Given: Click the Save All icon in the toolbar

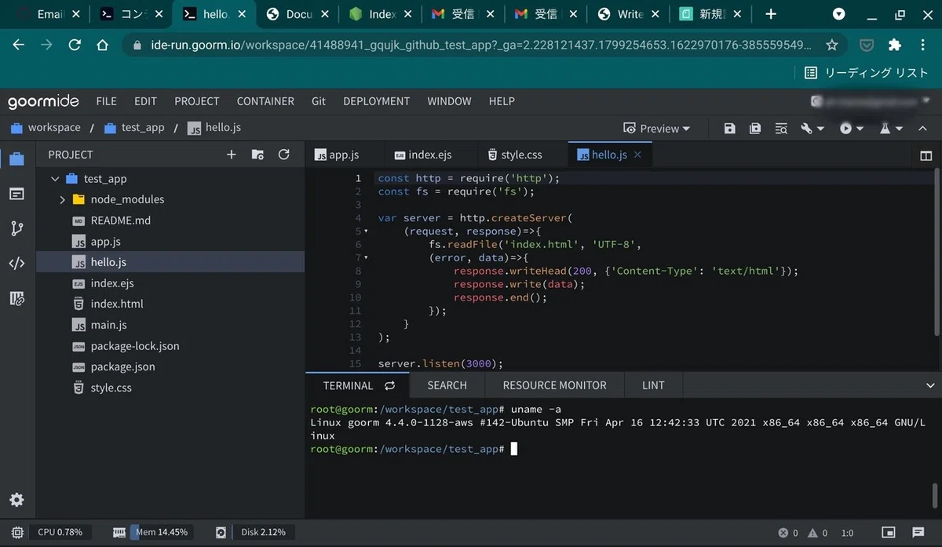Looking at the screenshot, I should click(755, 129).
